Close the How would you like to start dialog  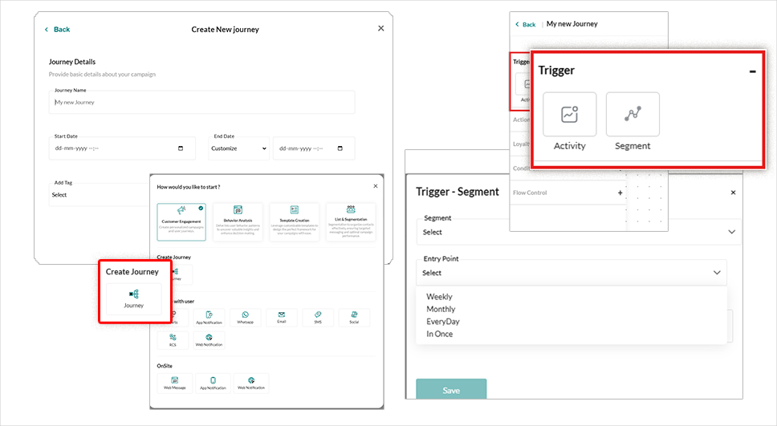coord(375,186)
